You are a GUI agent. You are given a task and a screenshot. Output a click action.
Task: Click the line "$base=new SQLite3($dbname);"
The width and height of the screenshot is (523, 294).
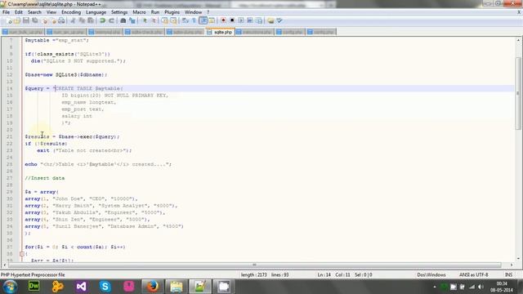pos(66,74)
